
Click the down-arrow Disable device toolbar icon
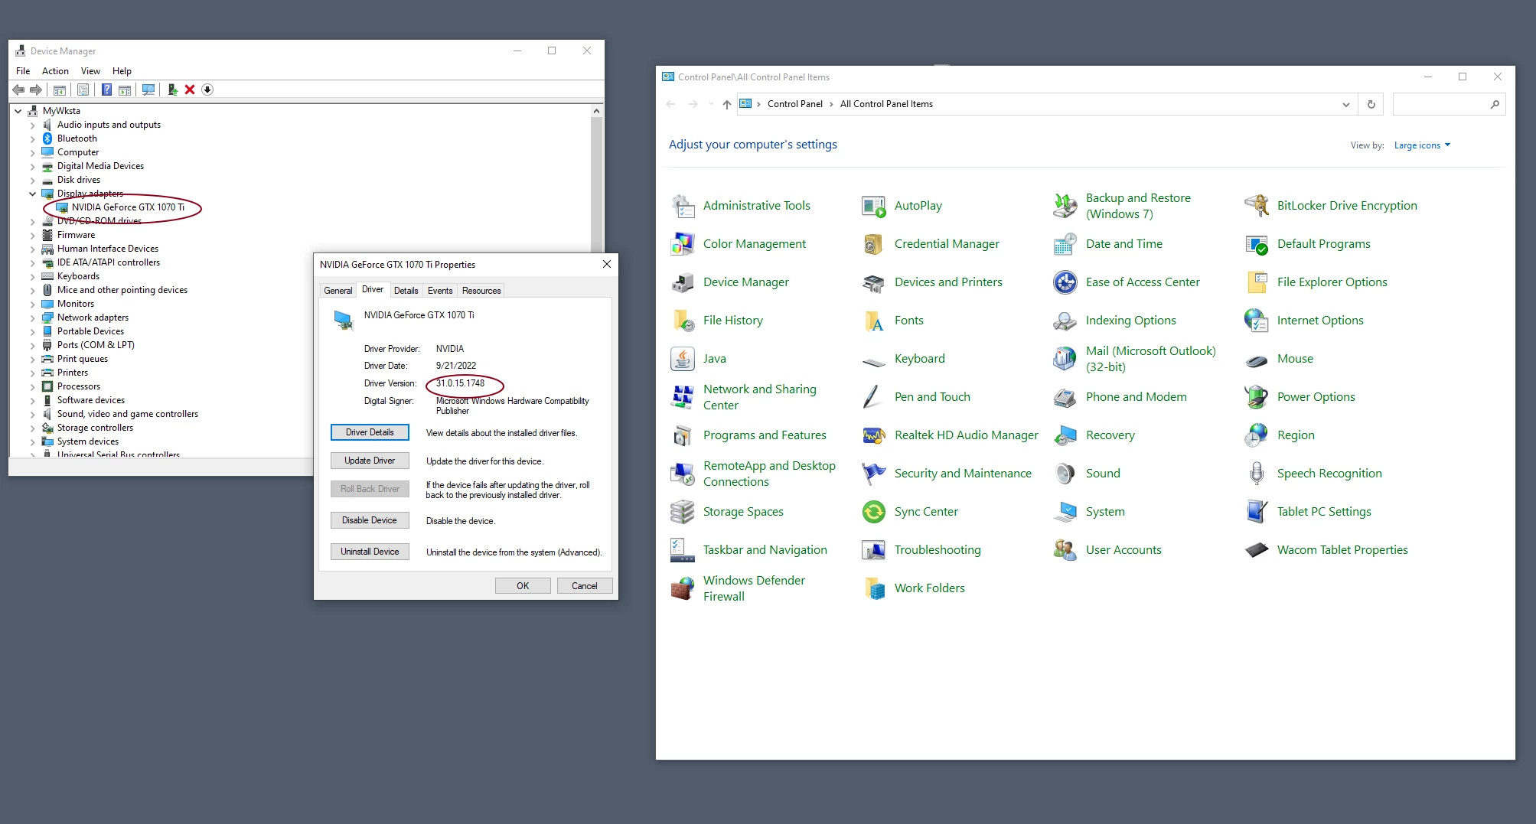coord(207,90)
